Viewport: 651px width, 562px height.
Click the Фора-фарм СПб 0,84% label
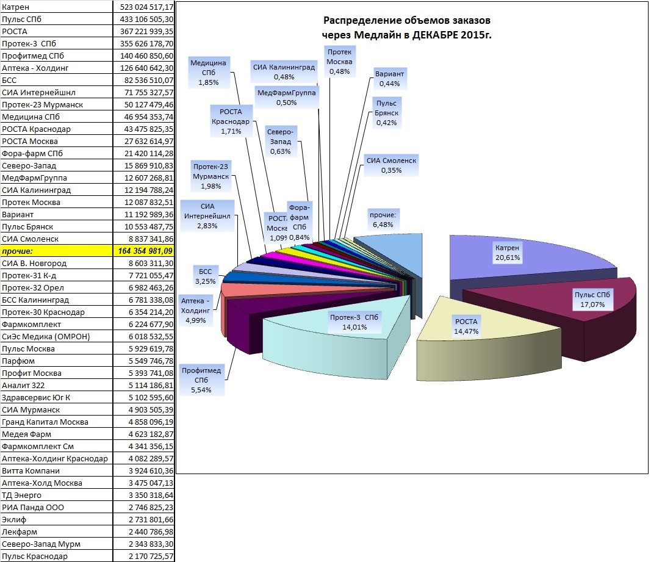(300, 222)
